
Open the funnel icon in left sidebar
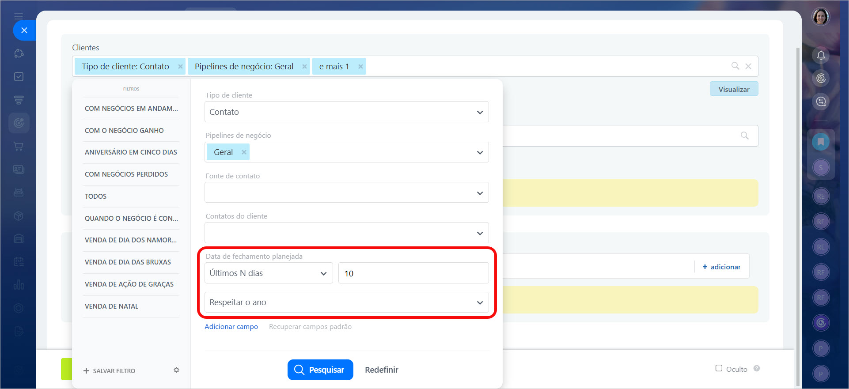[19, 100]
